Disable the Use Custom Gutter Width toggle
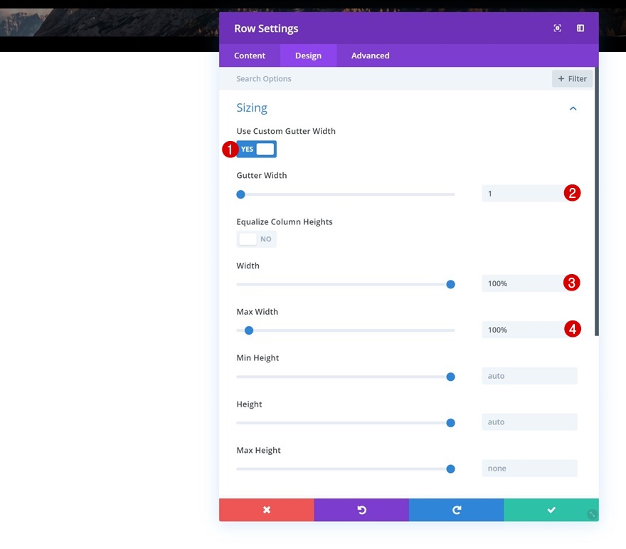626x549 pixels. click(256, 149)
